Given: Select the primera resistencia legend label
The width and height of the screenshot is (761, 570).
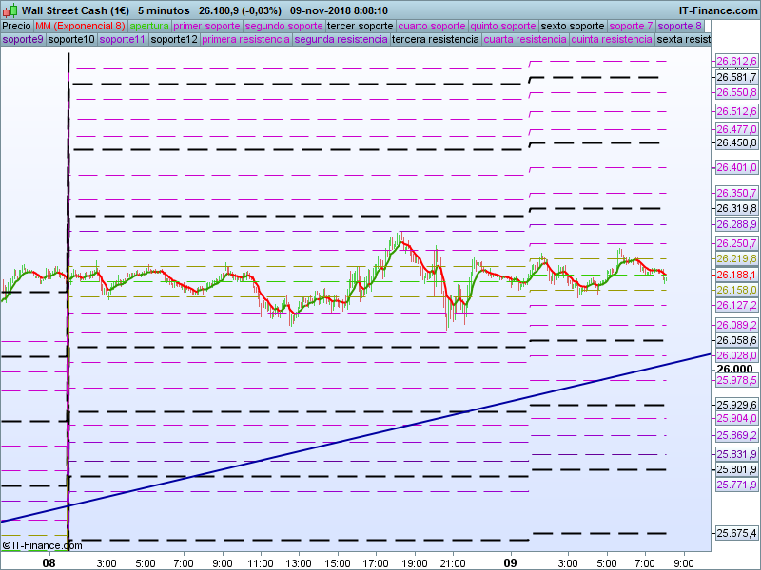Looking at the screenshot, I should (x=245, y=40).
